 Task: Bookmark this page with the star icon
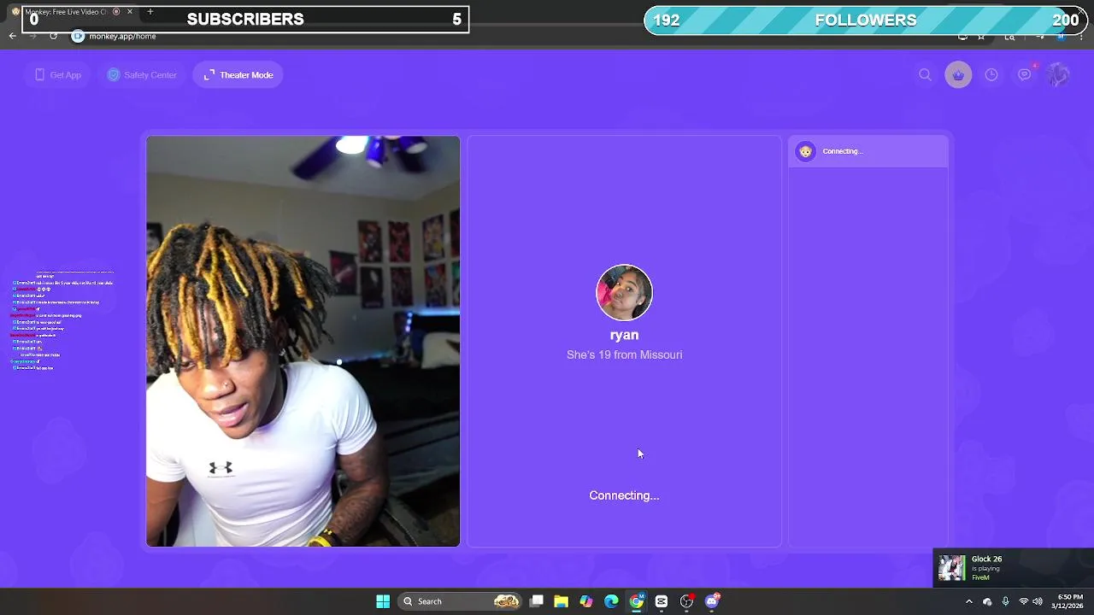pos(981,37)
